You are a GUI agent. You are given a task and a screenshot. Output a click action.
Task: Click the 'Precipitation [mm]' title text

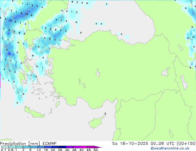click(20, 144)
